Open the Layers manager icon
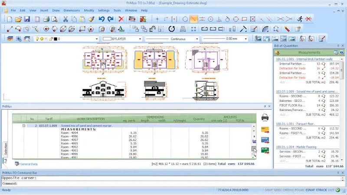Viewport: 347px width, 195px height. [10, 39]
